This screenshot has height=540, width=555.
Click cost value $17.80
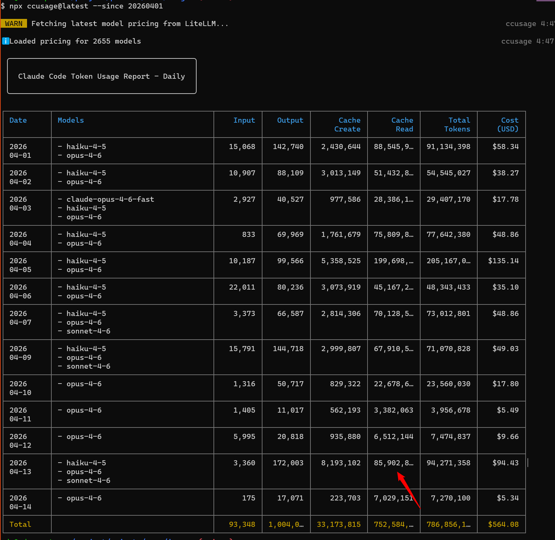(x=506, y=384)
